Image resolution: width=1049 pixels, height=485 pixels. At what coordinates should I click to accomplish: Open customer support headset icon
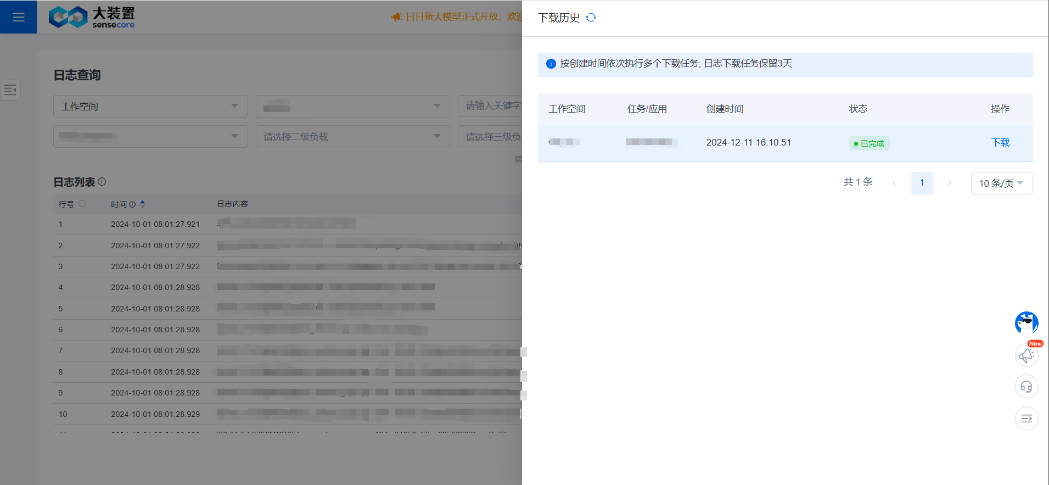pos(1026,387)
